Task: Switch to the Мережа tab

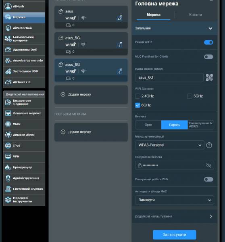Action: pyautogui.click(x=154, y=15)
